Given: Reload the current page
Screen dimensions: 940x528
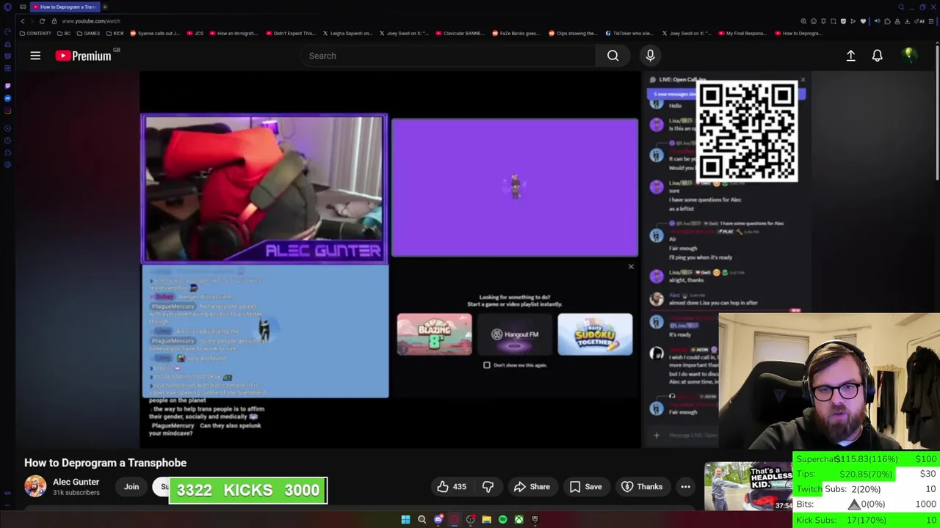Looking at the screenshot, I should 42,21.
